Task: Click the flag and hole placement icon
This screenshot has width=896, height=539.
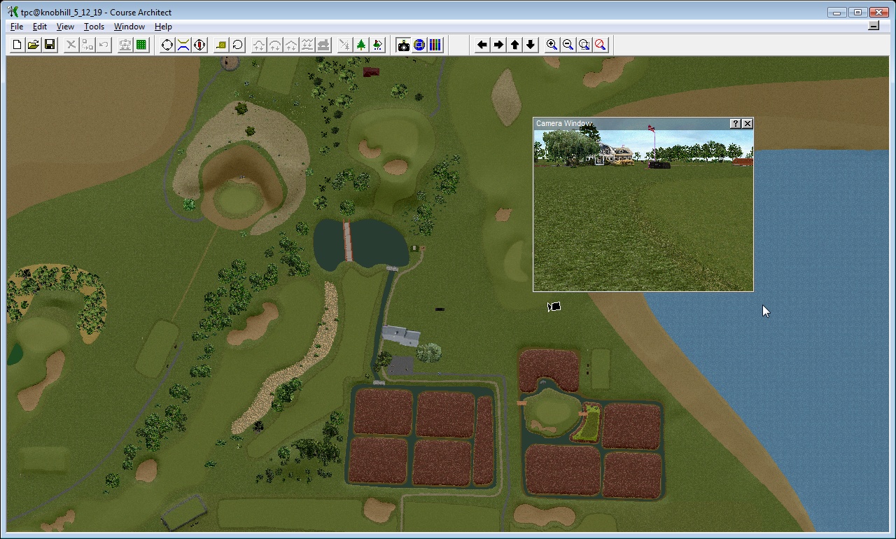Action: point(377,45)
